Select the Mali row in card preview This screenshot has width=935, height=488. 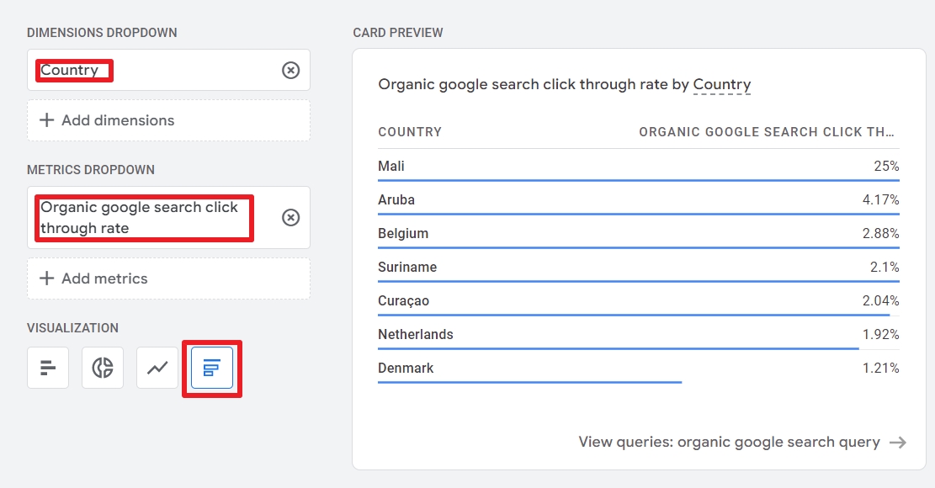[639, 167]
